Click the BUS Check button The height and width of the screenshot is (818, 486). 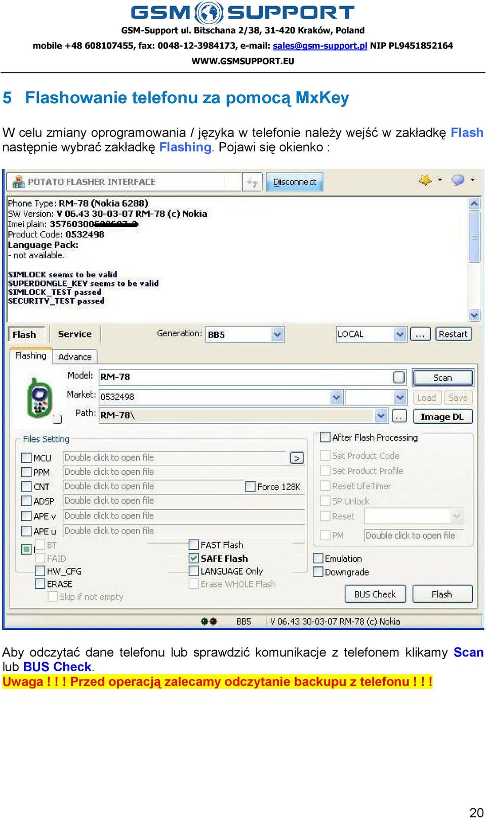coord(375,594)
